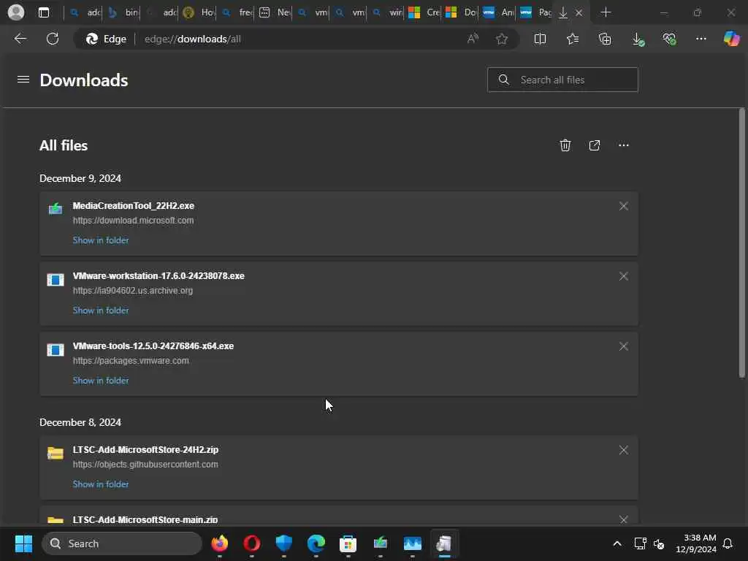Open VMware-workstation-17.6.0-24238078.exe file name
The width and height of the screenshot is (748, 561).
pos(159,275)
